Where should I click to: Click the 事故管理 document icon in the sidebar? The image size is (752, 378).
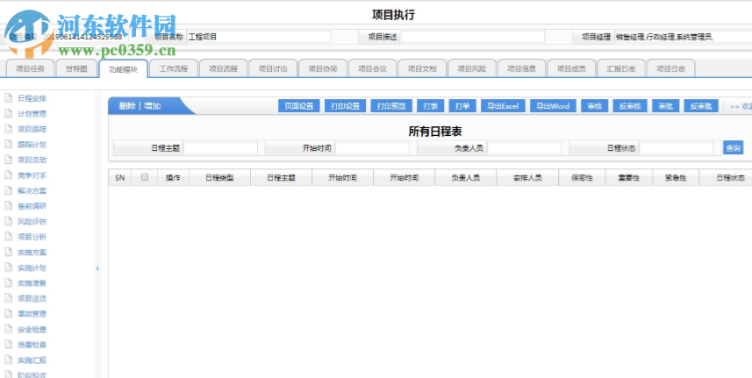tap(8, 314)
